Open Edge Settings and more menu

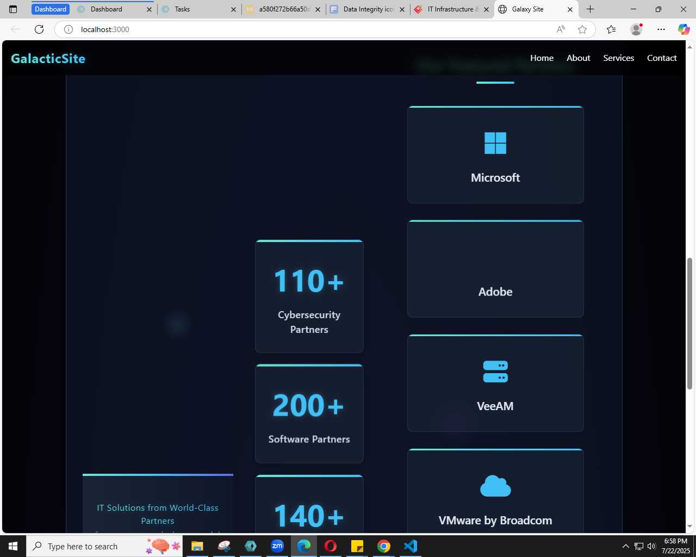pos(661,29)
